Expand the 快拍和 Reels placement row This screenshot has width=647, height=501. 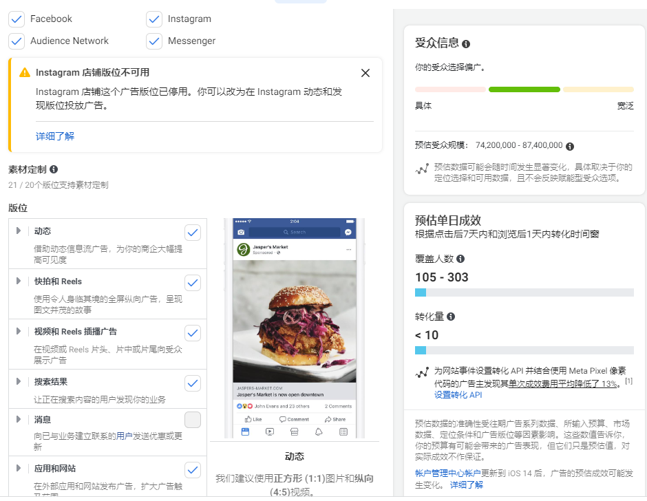click(18, 282)
